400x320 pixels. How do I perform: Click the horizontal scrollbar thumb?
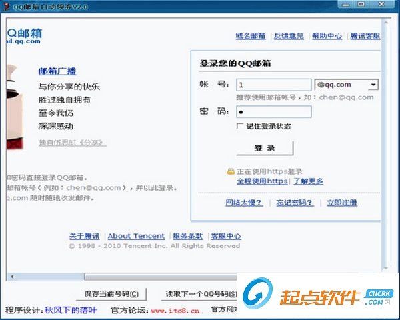[x=160, y=277]
